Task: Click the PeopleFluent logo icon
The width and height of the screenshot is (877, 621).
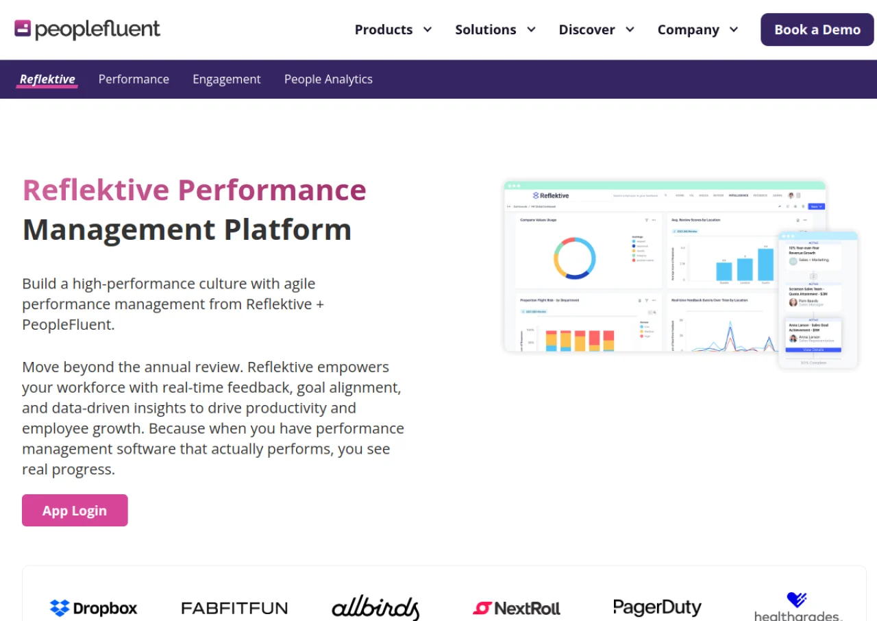Action: coord(23,29)
